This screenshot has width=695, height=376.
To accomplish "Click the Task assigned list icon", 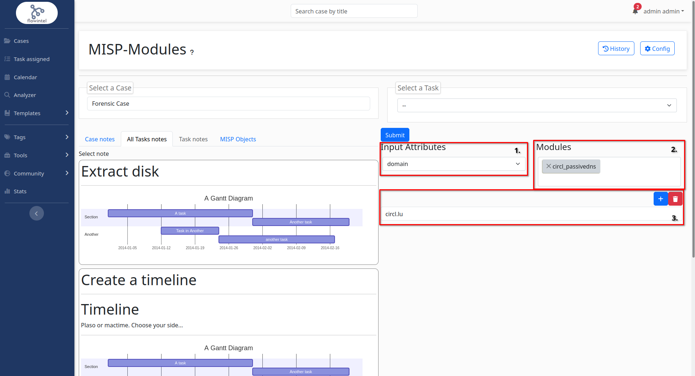I will pyautogui.click(x=7, y=59).
